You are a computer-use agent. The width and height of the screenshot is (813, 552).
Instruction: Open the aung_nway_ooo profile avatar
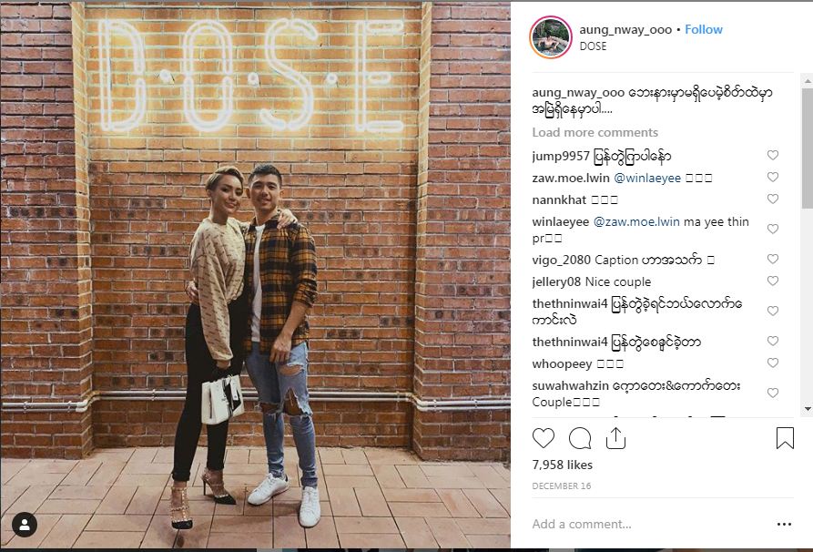click(551, 36)
